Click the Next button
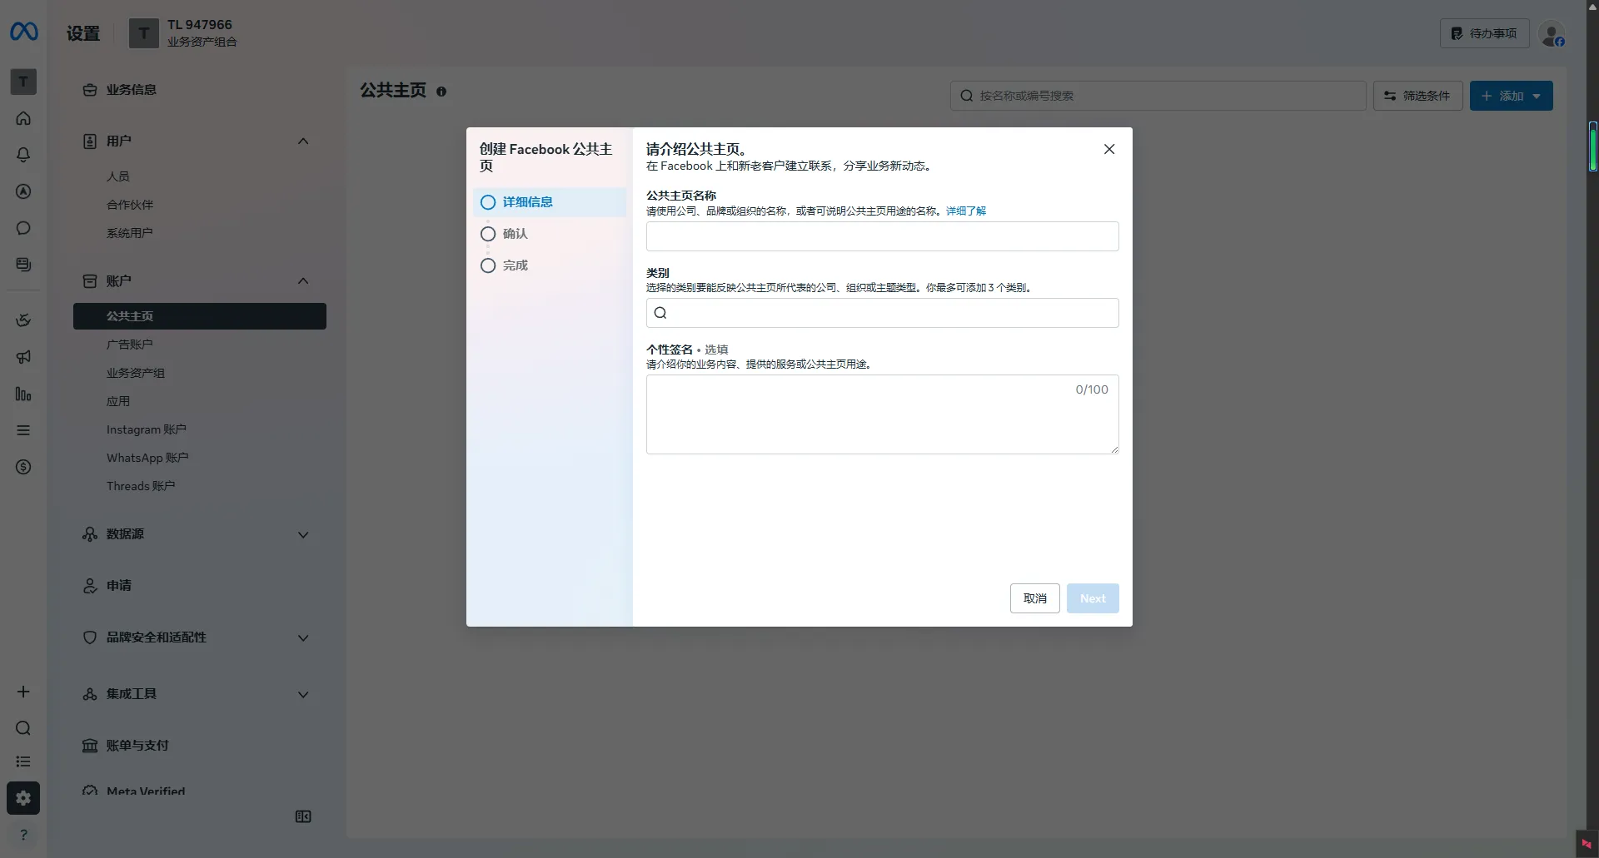The height and width of the screenshot is (858, 1599). pos(1093,598)
